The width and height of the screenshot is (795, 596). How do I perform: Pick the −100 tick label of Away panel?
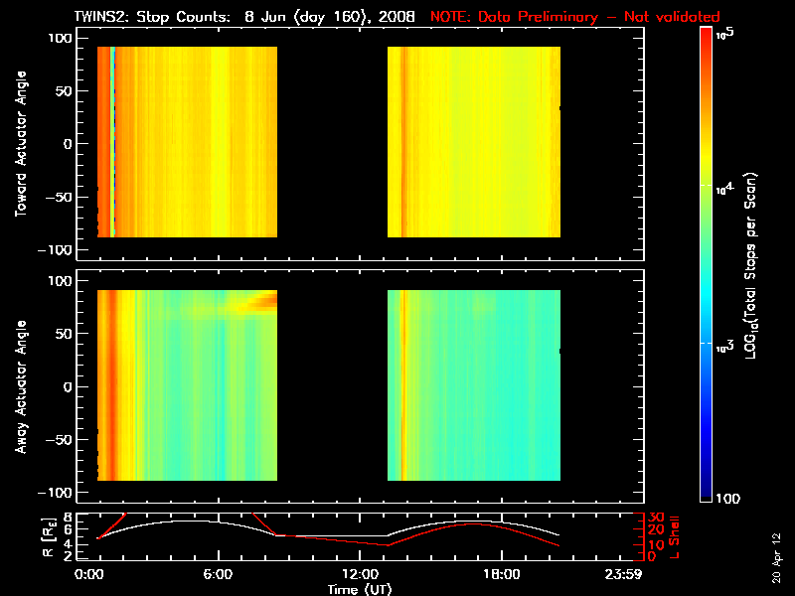56,493
